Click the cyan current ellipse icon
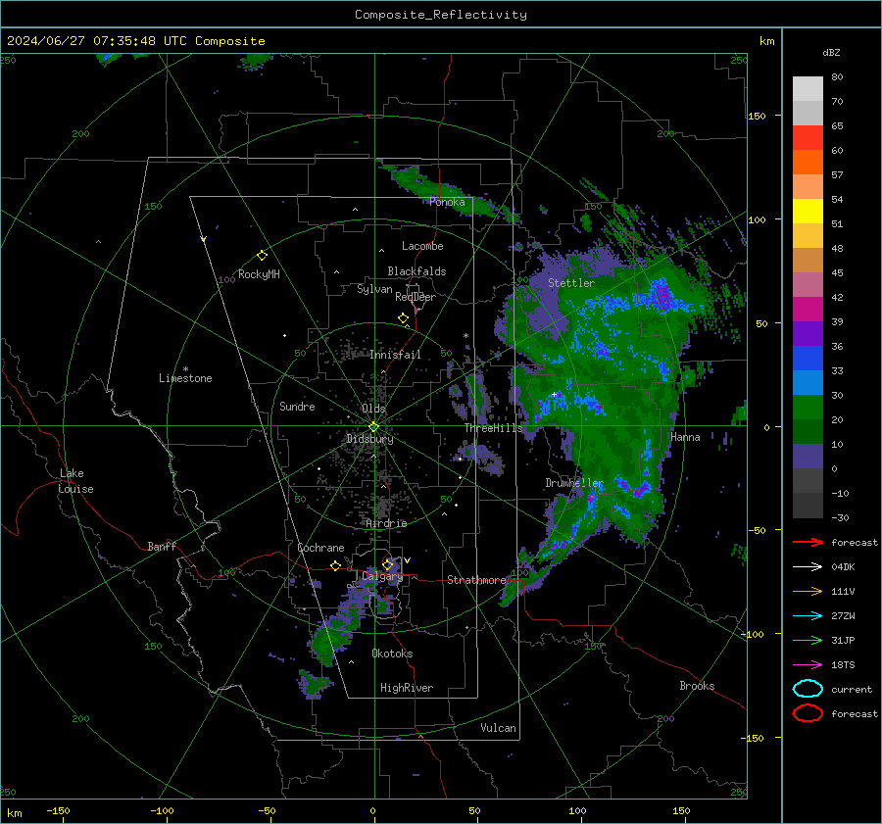882x824 pixels. click(808, 689)
